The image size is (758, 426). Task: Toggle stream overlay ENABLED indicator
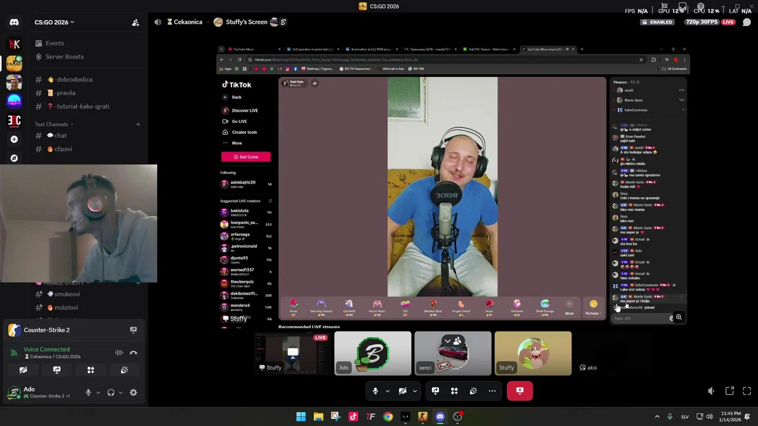[x=657, y=22]
